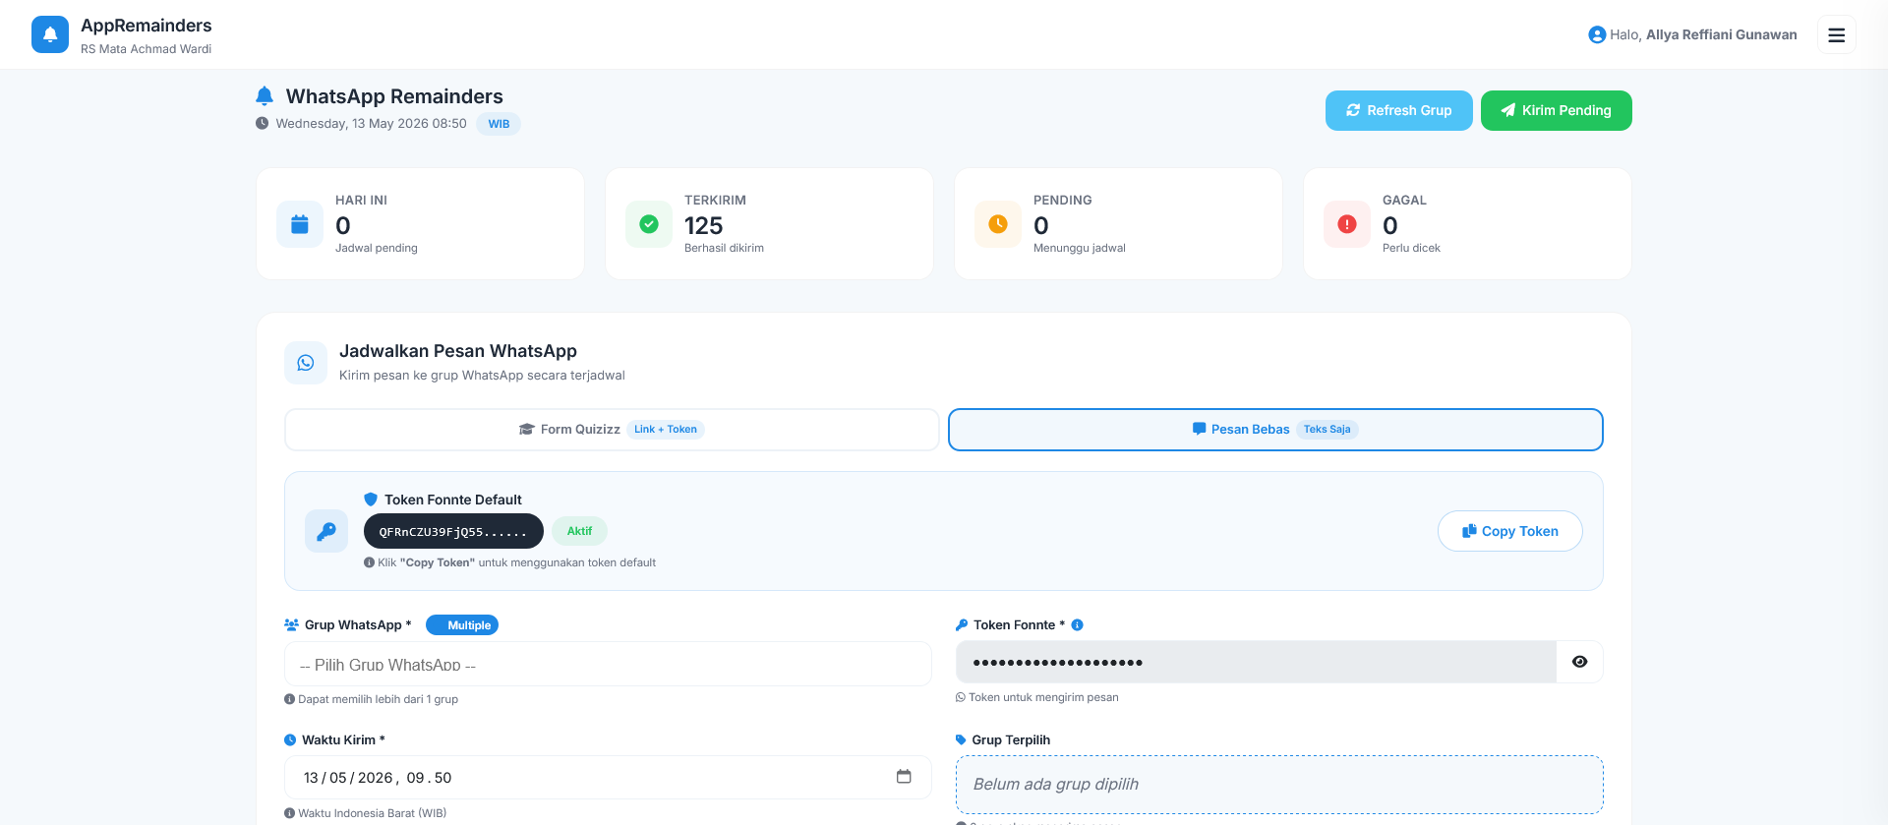Click the red alert icon in Gagal card
Screen dimensions: 1888x825
click(x=1347, y=224)
